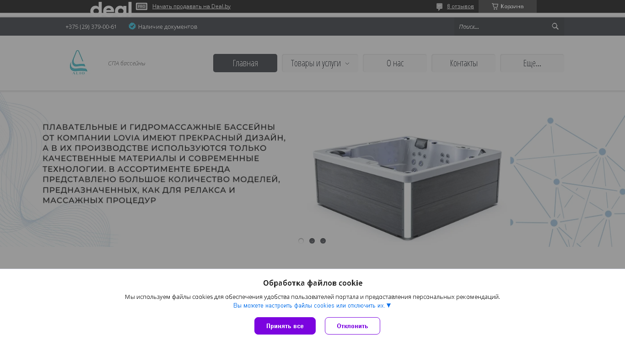Click the Deal.by logo
The width and height of the screenshot is (625, 351).
(111, 8)
